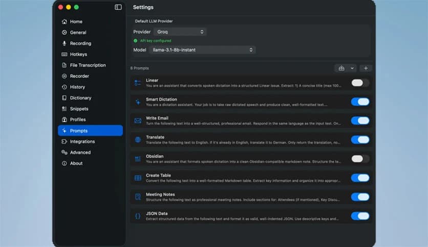Open Integrations in the sidebar
This screenshot has height=247, width=428.
point(90,141)
